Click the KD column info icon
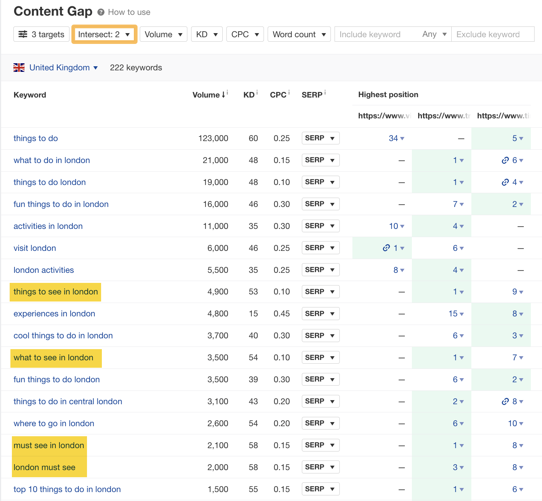This screenshot has height=501, width=542. [x=257, y=92]
